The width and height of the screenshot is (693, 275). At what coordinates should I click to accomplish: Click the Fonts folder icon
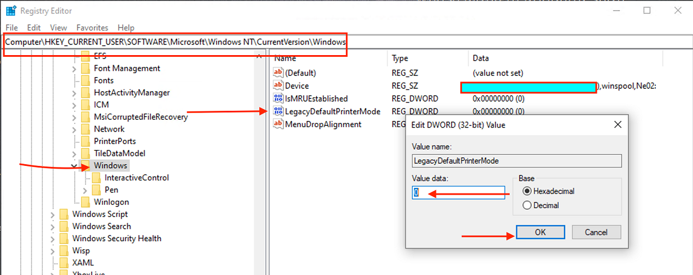point(85,80)
